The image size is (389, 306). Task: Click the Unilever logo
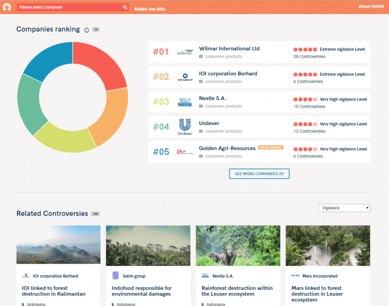(x=185, y=127)
